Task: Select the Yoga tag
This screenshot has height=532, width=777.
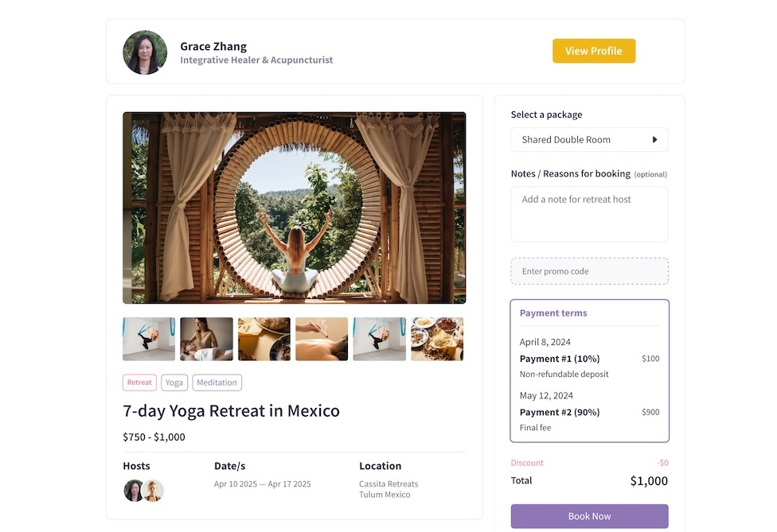Action: tap(174, 382)
